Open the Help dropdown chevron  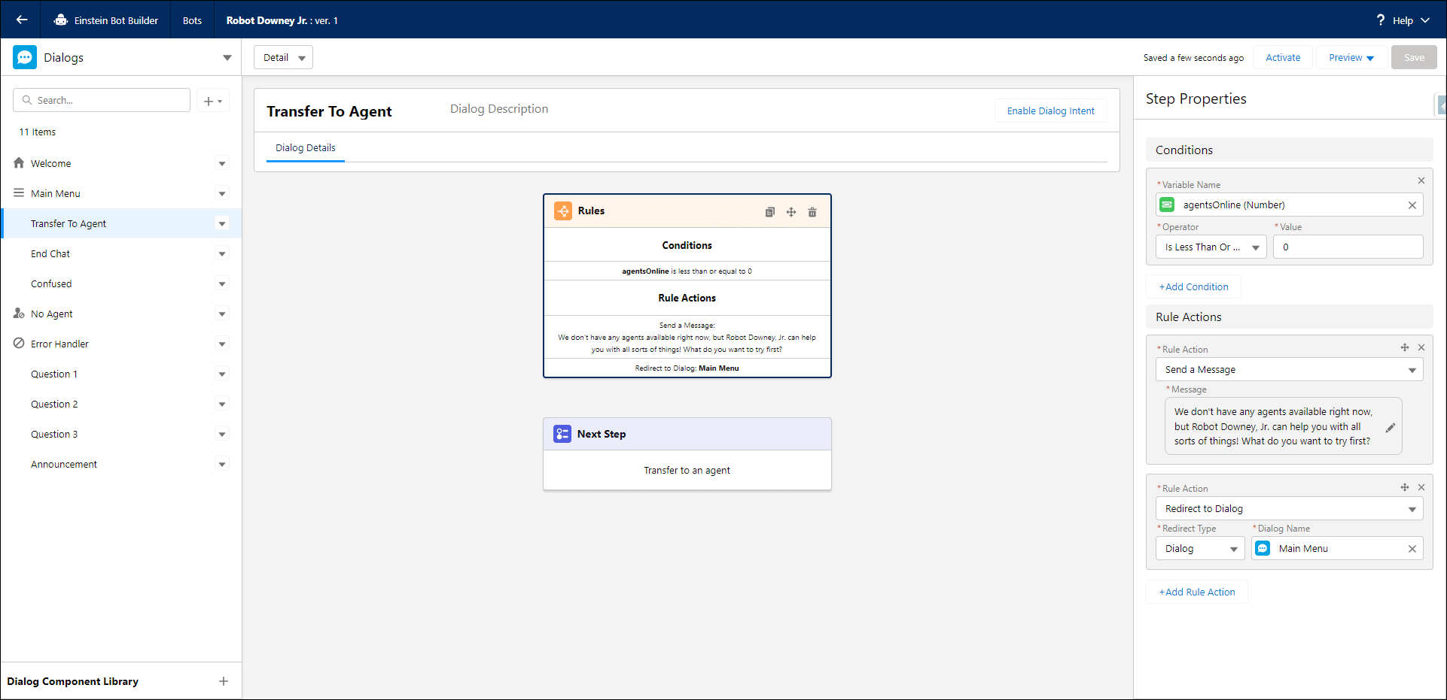click(x=1425, y=20)
